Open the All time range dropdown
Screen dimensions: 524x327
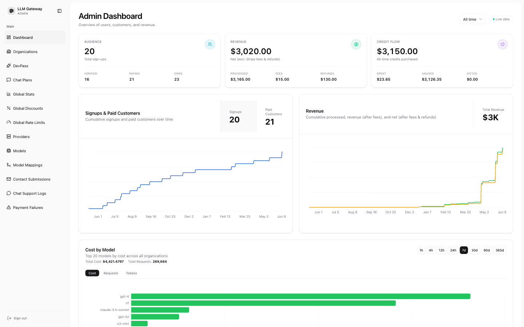473,19
